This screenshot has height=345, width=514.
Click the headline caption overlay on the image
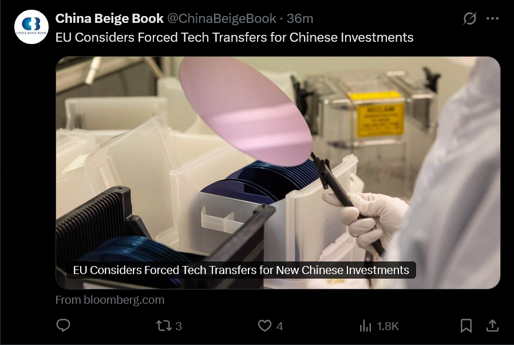click(241, 270)
